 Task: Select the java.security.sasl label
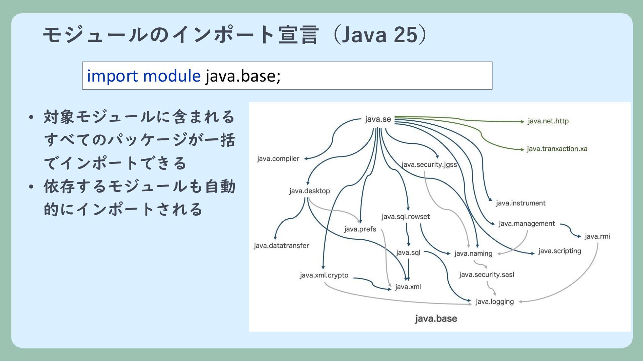click(x=486, y=275)
